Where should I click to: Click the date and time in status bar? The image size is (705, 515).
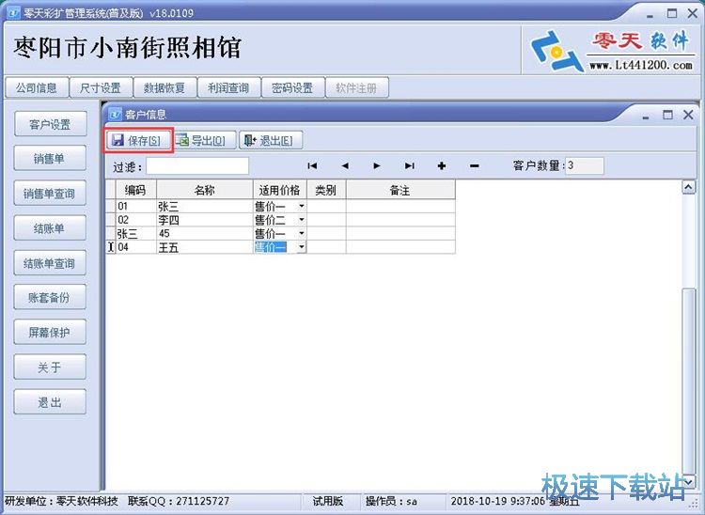click(515, 501)
